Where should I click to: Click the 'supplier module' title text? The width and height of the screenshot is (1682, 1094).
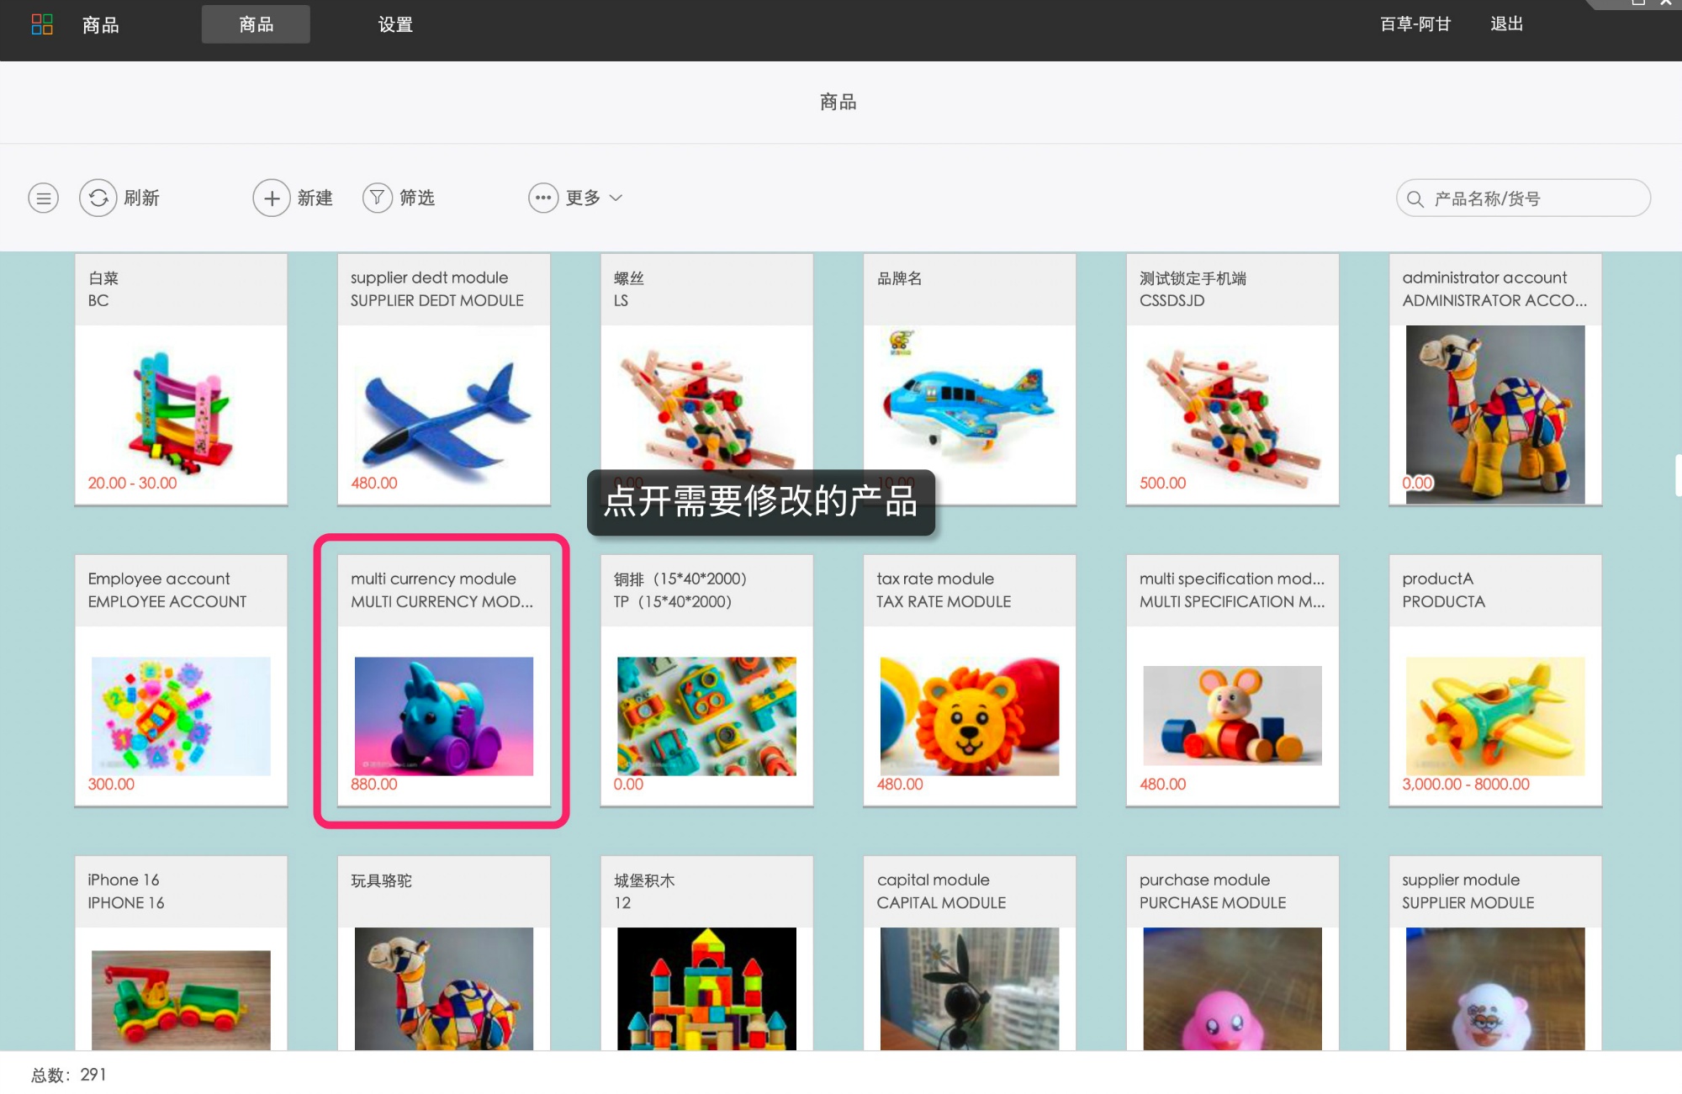(x=1461, y=880)
